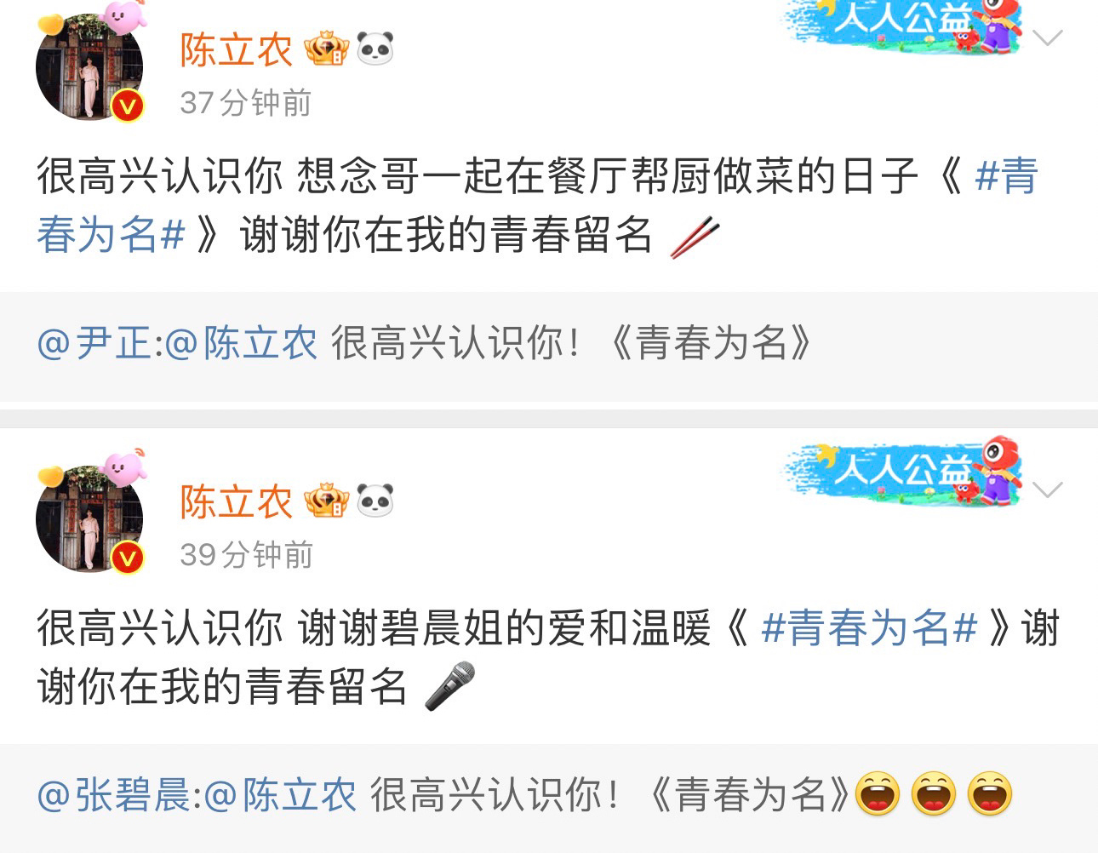
Task: Open 陈立农 profile from first post avatar
Action: tap(89, 66)
